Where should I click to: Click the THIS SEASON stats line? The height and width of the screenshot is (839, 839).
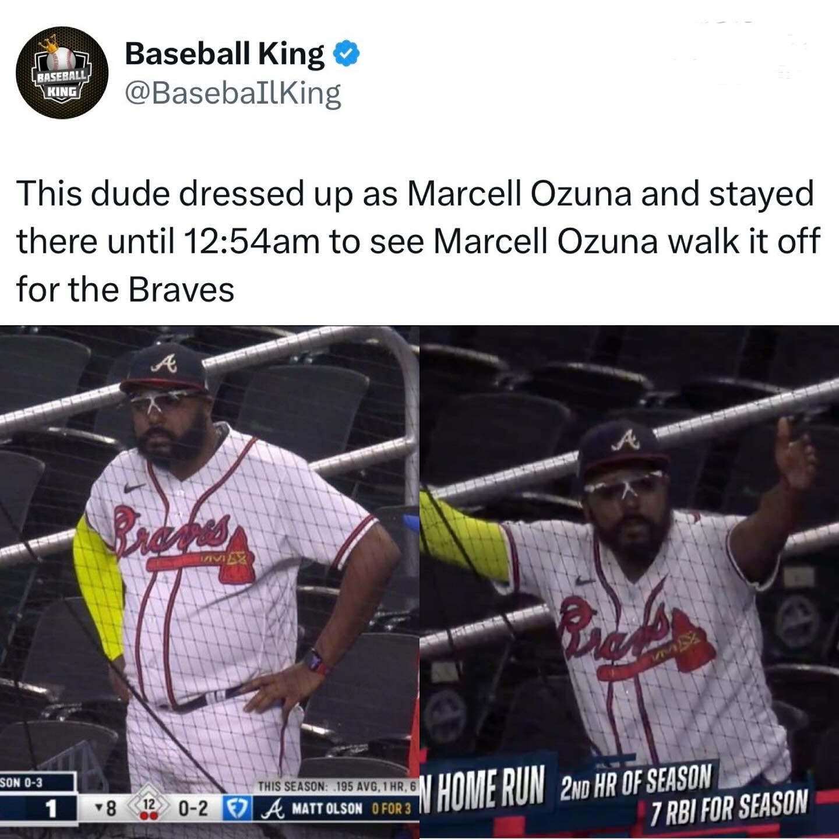click(x=338, y=786)
